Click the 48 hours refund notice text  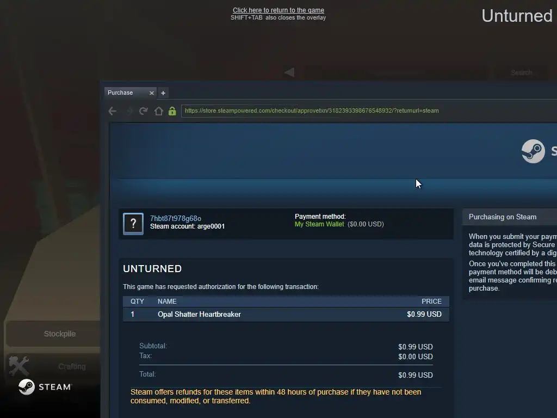[276, 396]
